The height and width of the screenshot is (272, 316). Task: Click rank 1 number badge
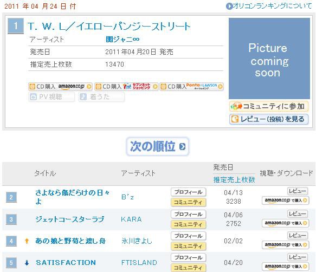click(x=16, y=26)
